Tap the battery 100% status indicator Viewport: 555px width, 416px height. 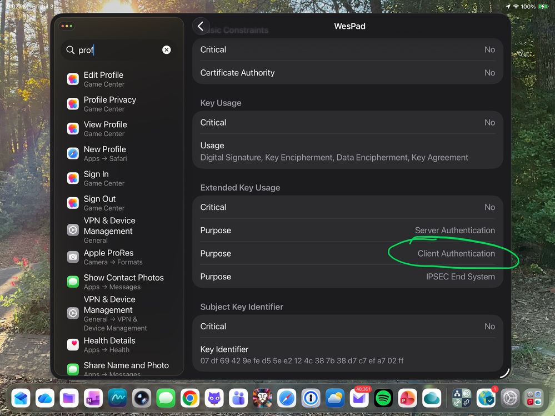tap(534, 6)
